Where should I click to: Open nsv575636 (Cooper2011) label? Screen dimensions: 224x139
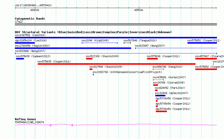click(163, 56)
